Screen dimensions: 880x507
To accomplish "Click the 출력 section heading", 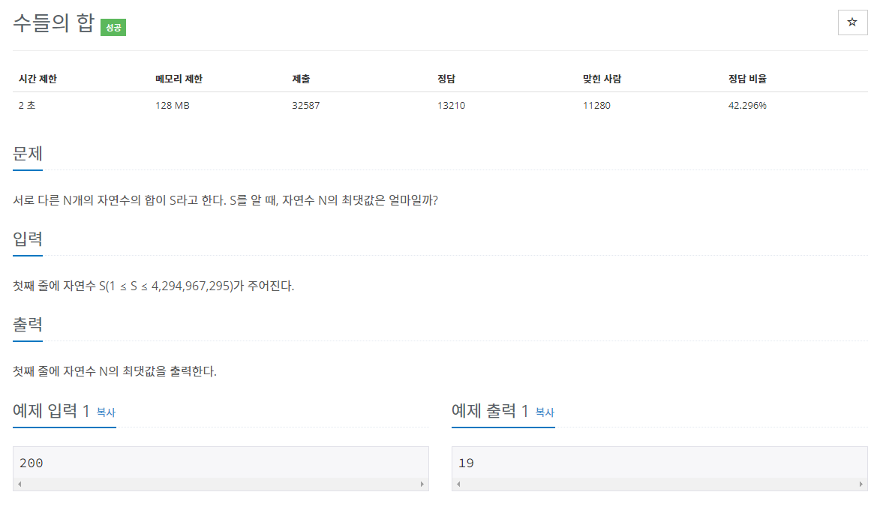I will pyautogui.click(x=28, y=324).
